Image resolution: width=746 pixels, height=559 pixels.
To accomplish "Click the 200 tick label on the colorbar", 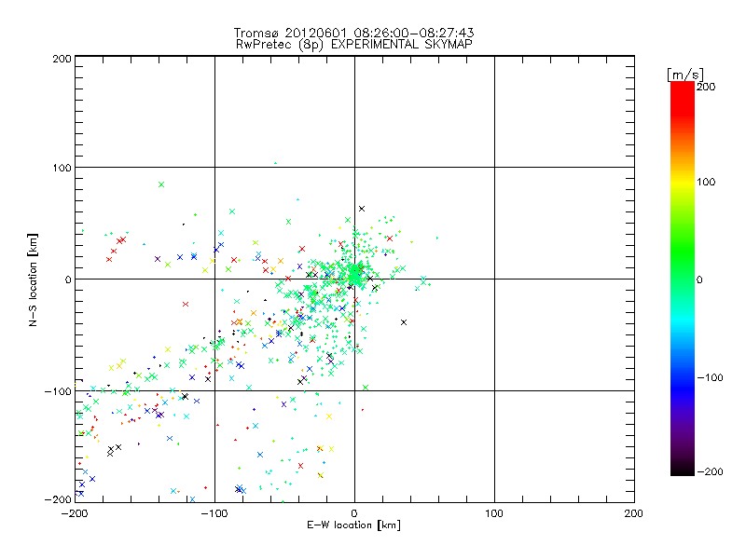I will click(705, 86).
